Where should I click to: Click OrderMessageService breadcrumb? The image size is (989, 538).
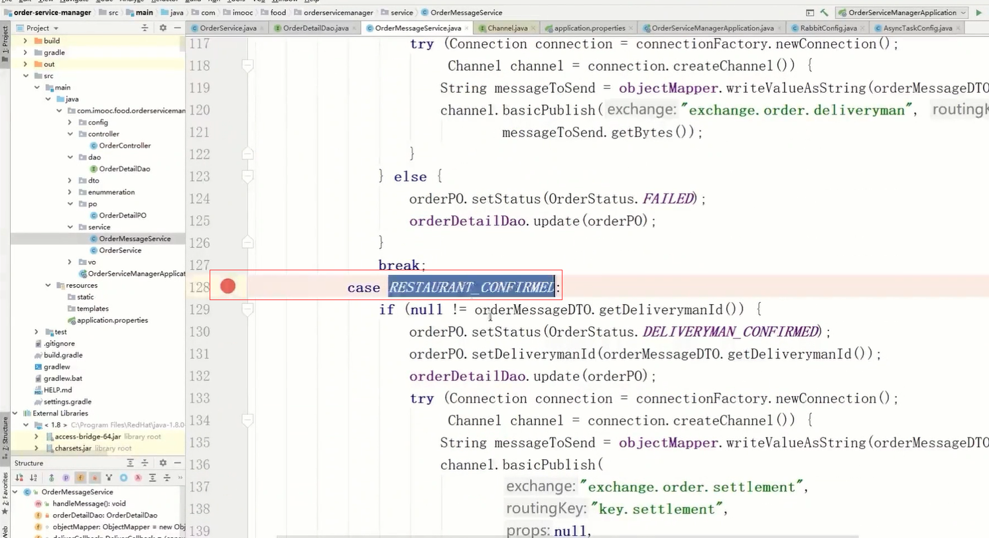click(x=461, y=13)
